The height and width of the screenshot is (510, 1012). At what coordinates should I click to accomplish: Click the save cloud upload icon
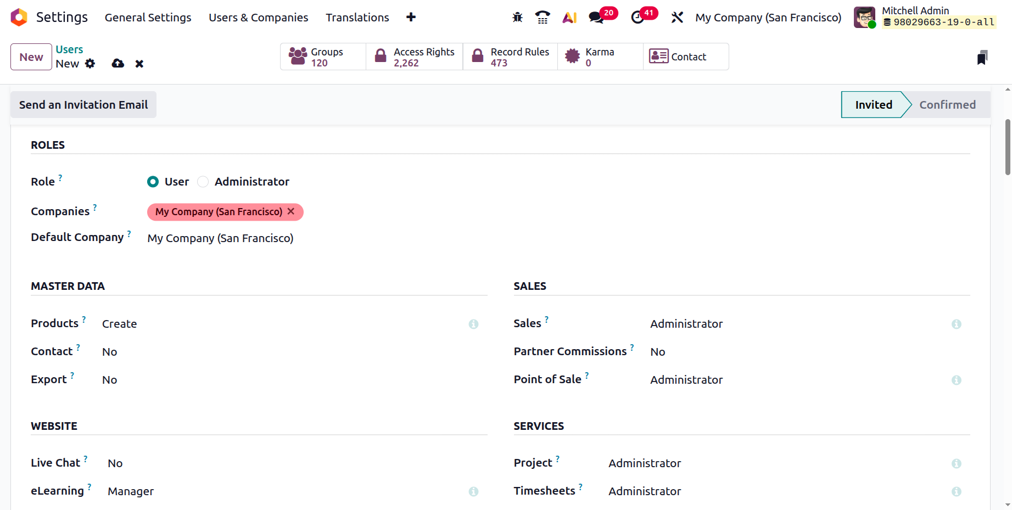click(118, 64)
